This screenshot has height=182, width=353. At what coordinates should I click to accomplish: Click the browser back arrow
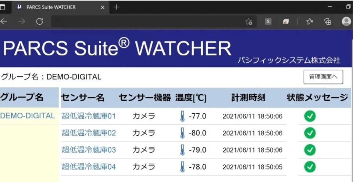coord(3,22)
